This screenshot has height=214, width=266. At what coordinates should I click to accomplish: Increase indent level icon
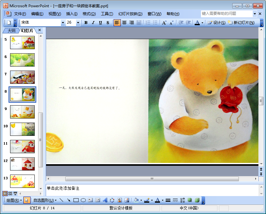pos(188,23)
